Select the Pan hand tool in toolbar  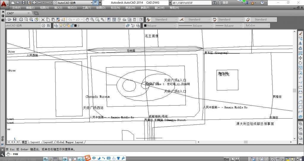[x=88, y=20]
